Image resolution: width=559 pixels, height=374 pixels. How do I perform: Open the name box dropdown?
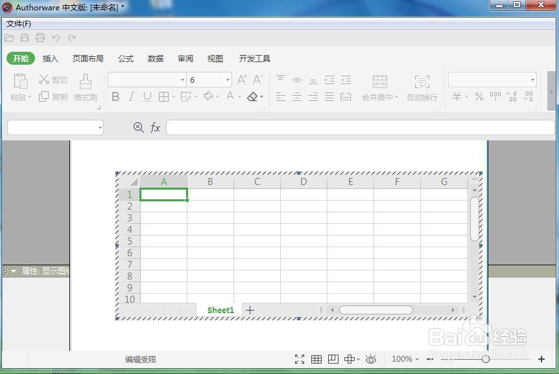(x=100, y=127)
